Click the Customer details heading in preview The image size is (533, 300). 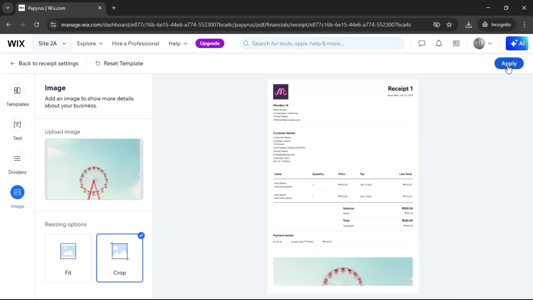(x=284, y=133)
